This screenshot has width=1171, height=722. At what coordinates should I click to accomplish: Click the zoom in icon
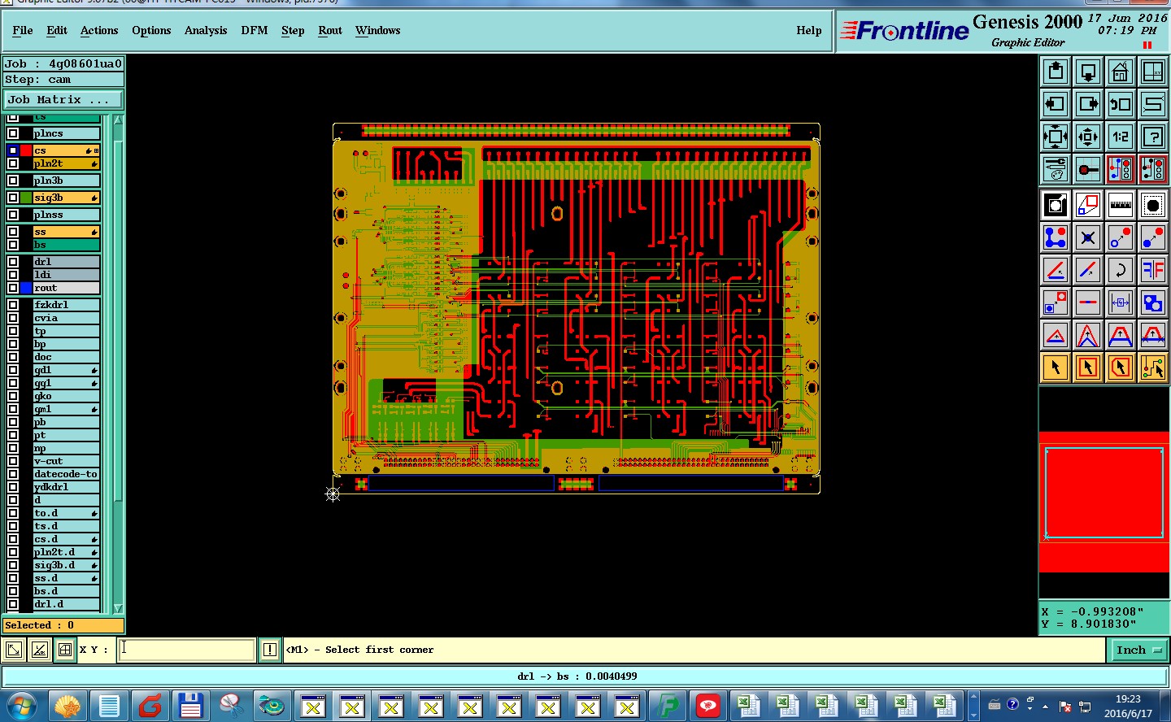point(1056,137)
